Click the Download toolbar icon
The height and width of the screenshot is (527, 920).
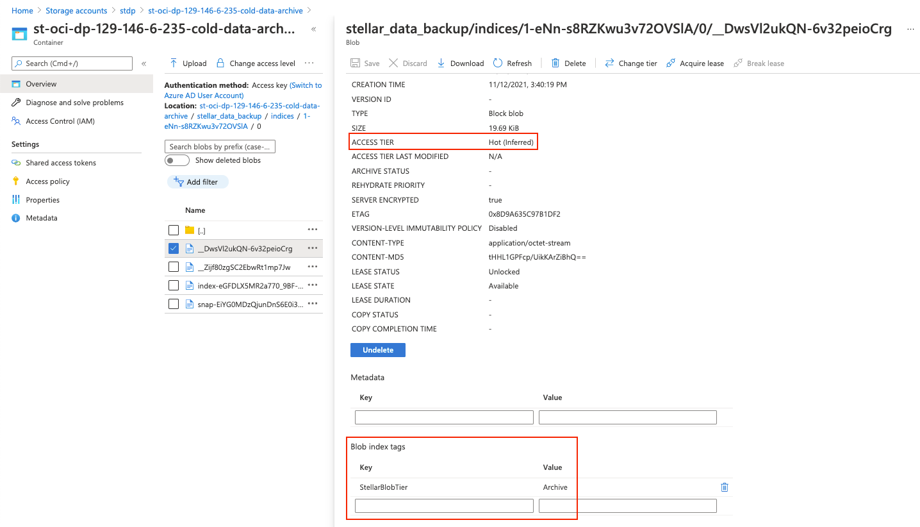441,63
